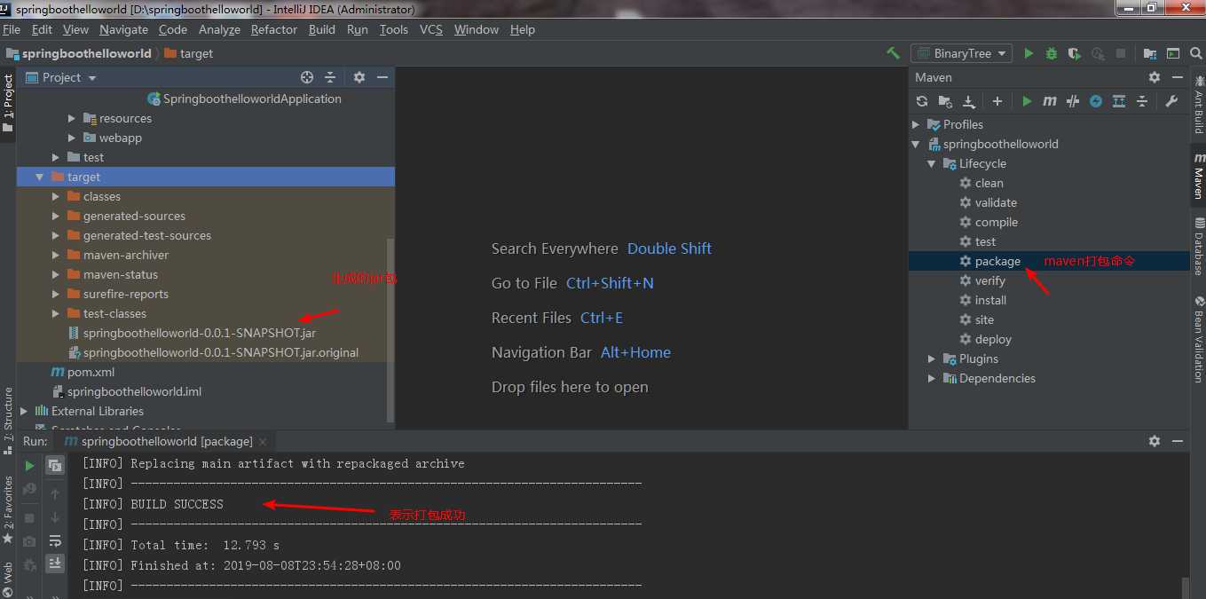
Task: Open Maven settings with the wrench icon
Action: coord(1171,101)
